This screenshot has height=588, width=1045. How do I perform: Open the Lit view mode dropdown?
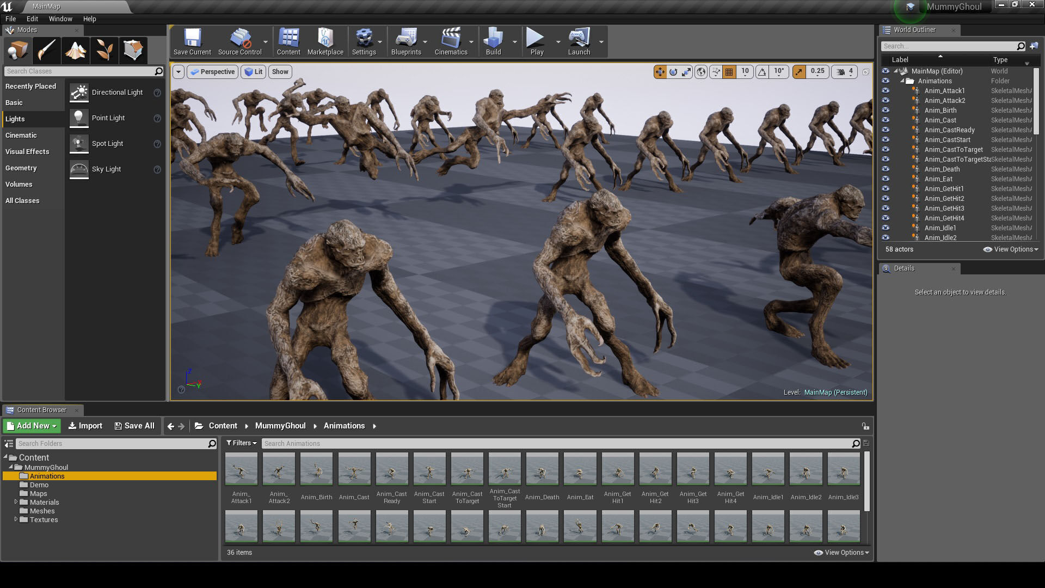[254, 72]
